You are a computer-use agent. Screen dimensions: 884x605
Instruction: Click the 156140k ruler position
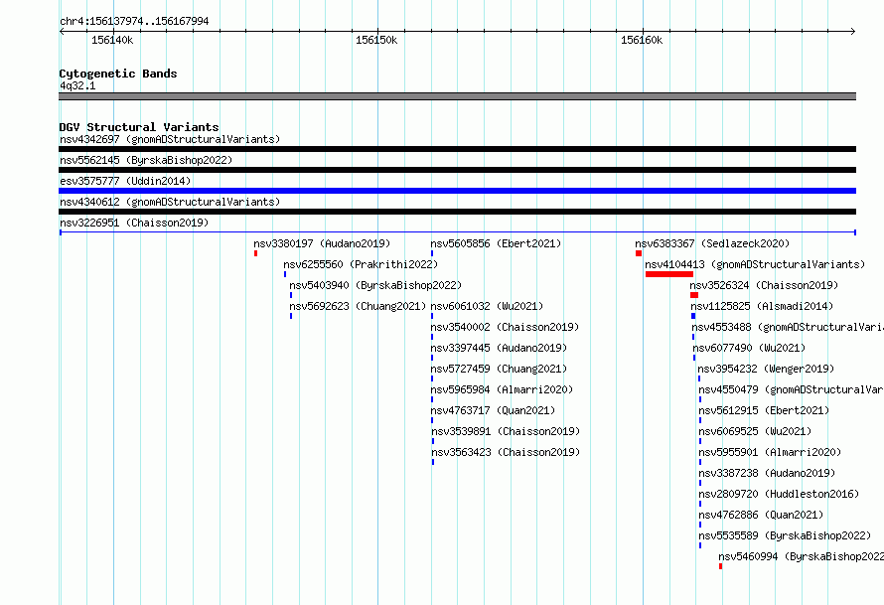tap(112, 40)
